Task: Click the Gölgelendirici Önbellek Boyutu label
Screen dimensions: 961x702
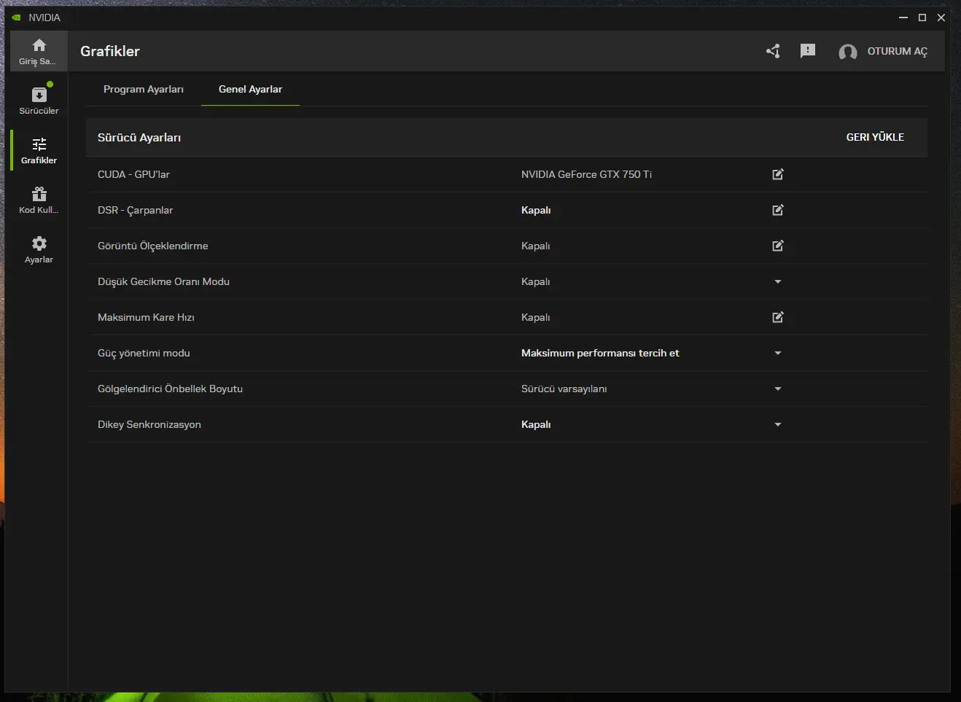Action: [170, 389]
